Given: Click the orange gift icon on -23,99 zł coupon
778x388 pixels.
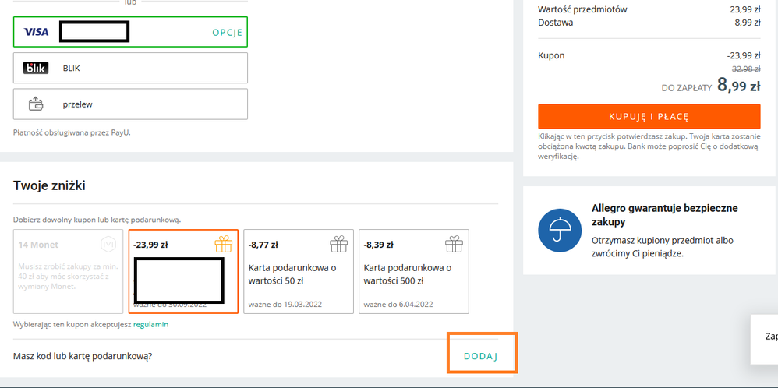Looking at the screenshot, I should pyautogui.click(x=224, y=245).
